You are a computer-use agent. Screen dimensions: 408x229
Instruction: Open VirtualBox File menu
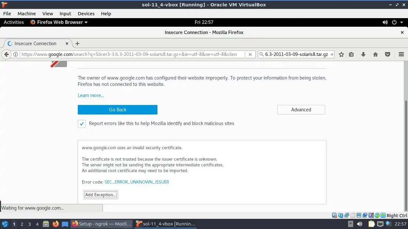[7, 14]
